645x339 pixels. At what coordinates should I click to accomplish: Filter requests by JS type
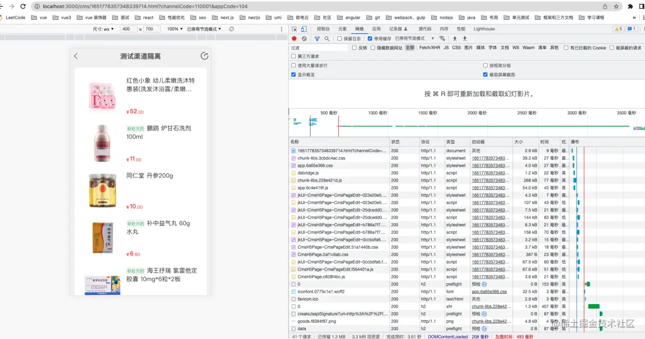(446, 48)
